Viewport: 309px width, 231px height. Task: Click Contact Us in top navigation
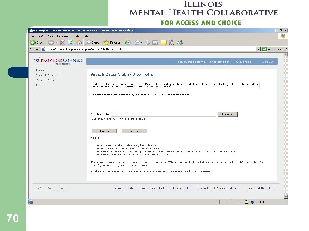[244, 62]
